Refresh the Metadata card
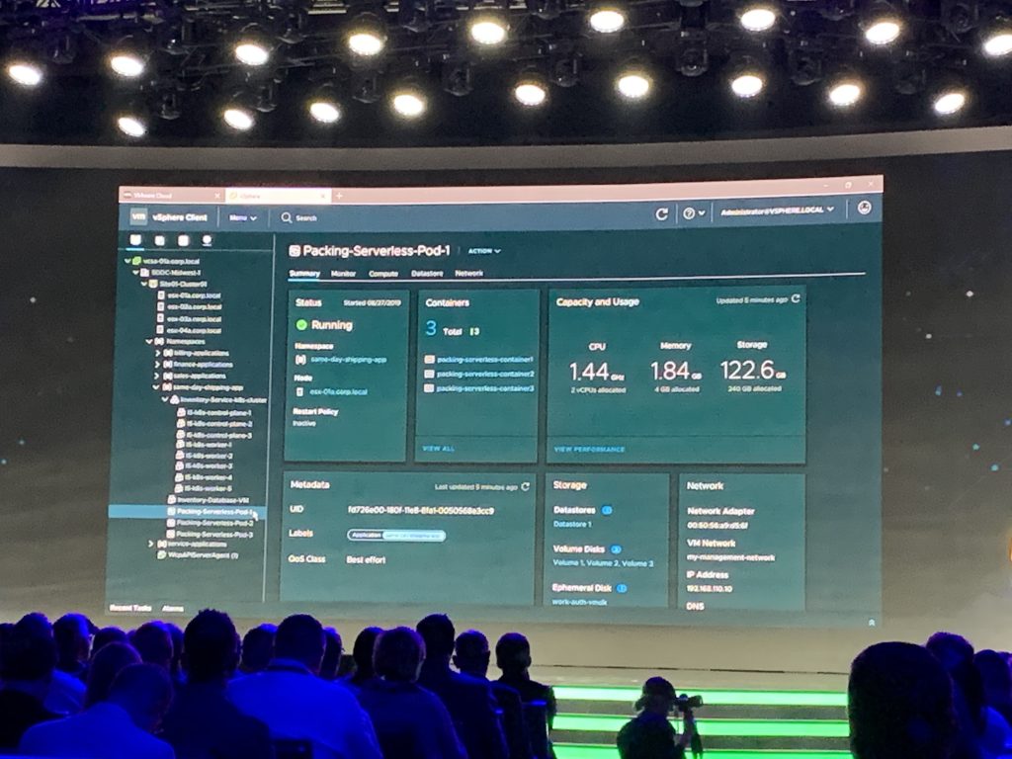This screenshot has width=1012, height=759. click(x=526, y=486)
